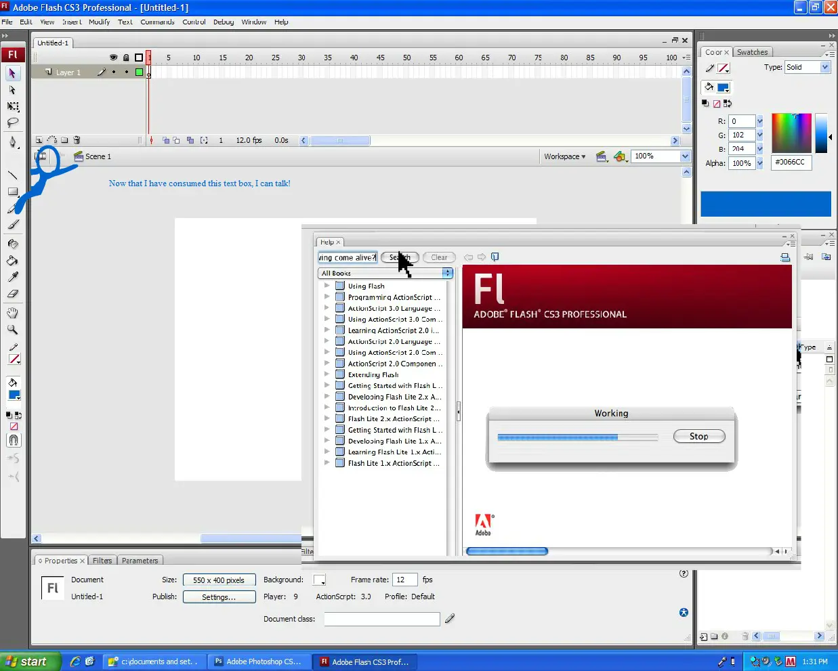Click the Background color swatch
The width and height of the screenshot is (838, 671).
319,580
